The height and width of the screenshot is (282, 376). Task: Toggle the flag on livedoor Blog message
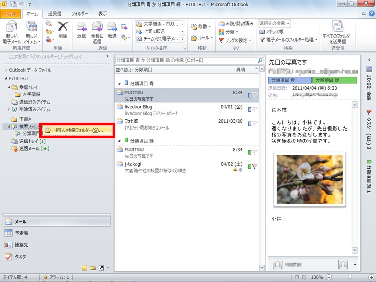pyautogui.click(x=255, y=109)
